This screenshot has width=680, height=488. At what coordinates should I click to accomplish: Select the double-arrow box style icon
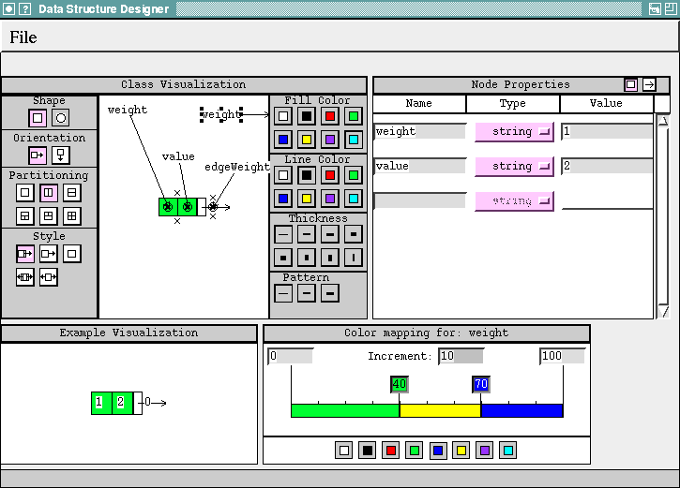[x=26, y=276]
